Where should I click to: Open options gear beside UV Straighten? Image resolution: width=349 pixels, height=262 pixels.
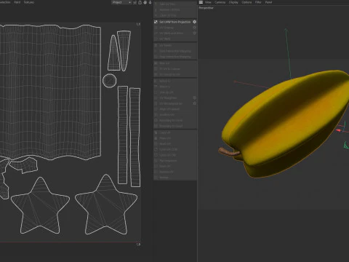(194, 98)
